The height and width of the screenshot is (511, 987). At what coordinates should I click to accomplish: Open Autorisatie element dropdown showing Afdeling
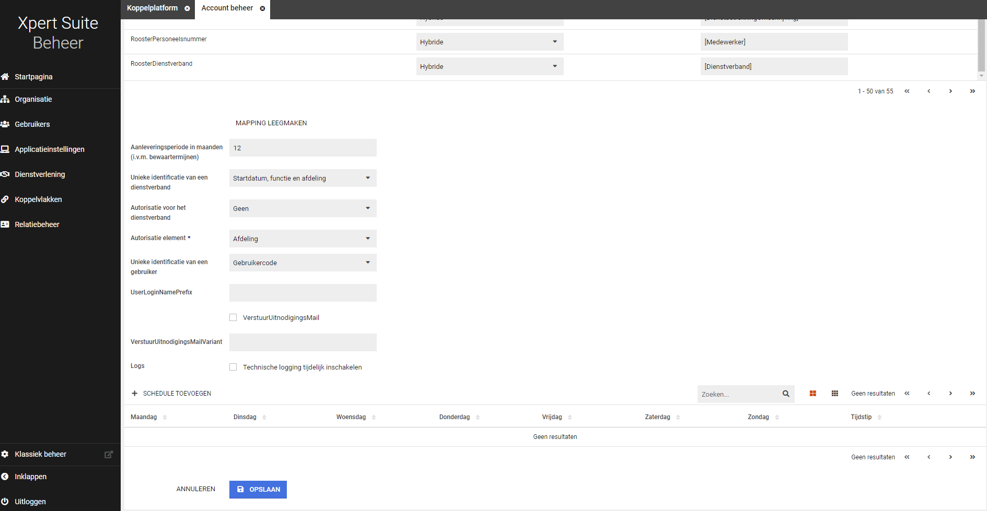303,239
